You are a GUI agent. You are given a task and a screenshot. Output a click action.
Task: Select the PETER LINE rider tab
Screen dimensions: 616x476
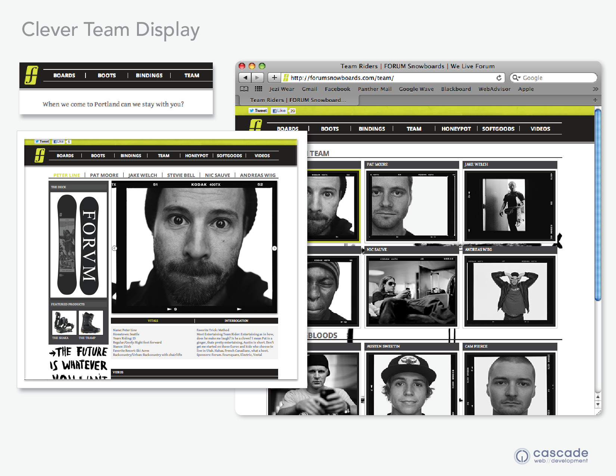click(66, 175)
